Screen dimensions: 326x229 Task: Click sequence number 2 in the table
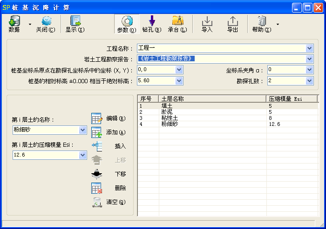141,112
